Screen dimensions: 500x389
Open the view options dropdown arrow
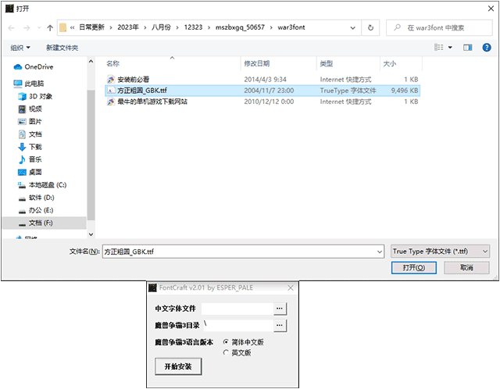point(450,48)
